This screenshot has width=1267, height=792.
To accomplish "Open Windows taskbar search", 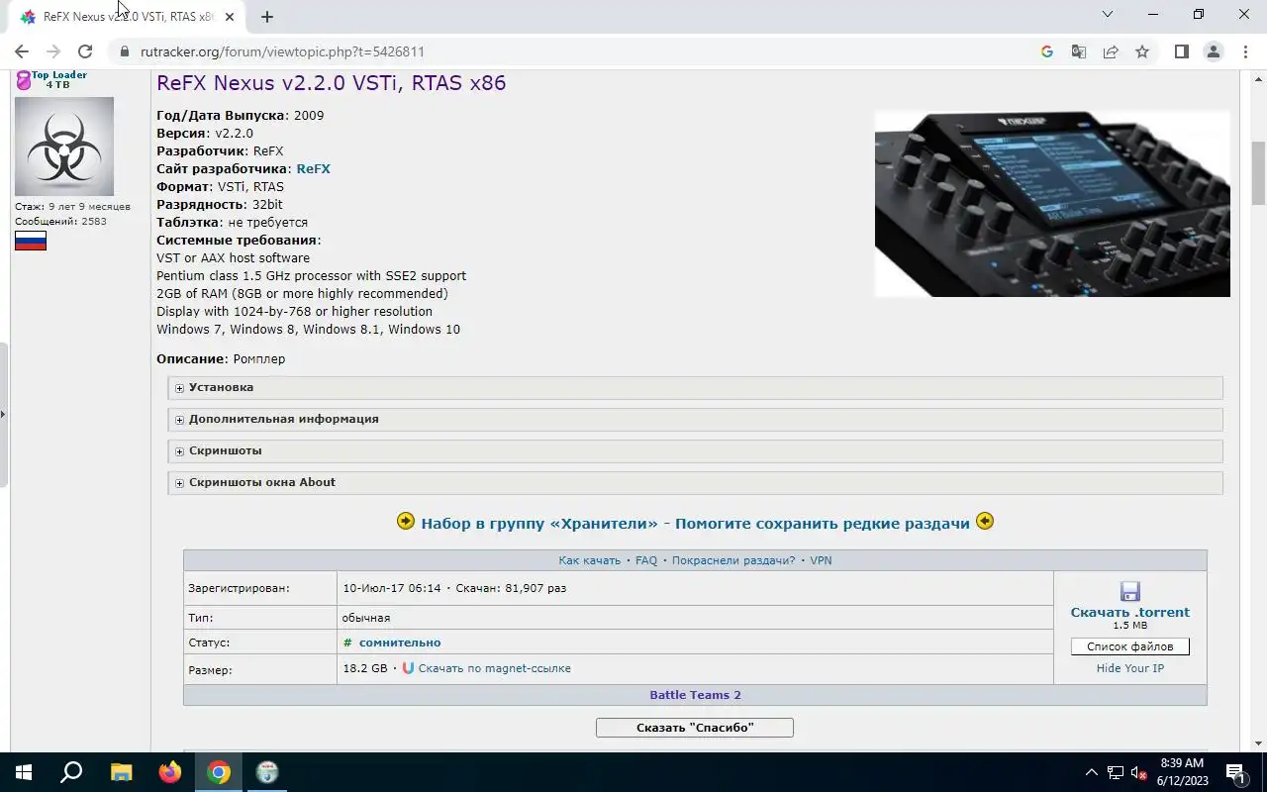I will tap(71, 772).
